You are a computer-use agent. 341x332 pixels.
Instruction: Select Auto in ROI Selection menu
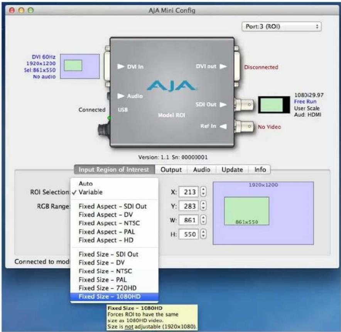tap(115, 183)
